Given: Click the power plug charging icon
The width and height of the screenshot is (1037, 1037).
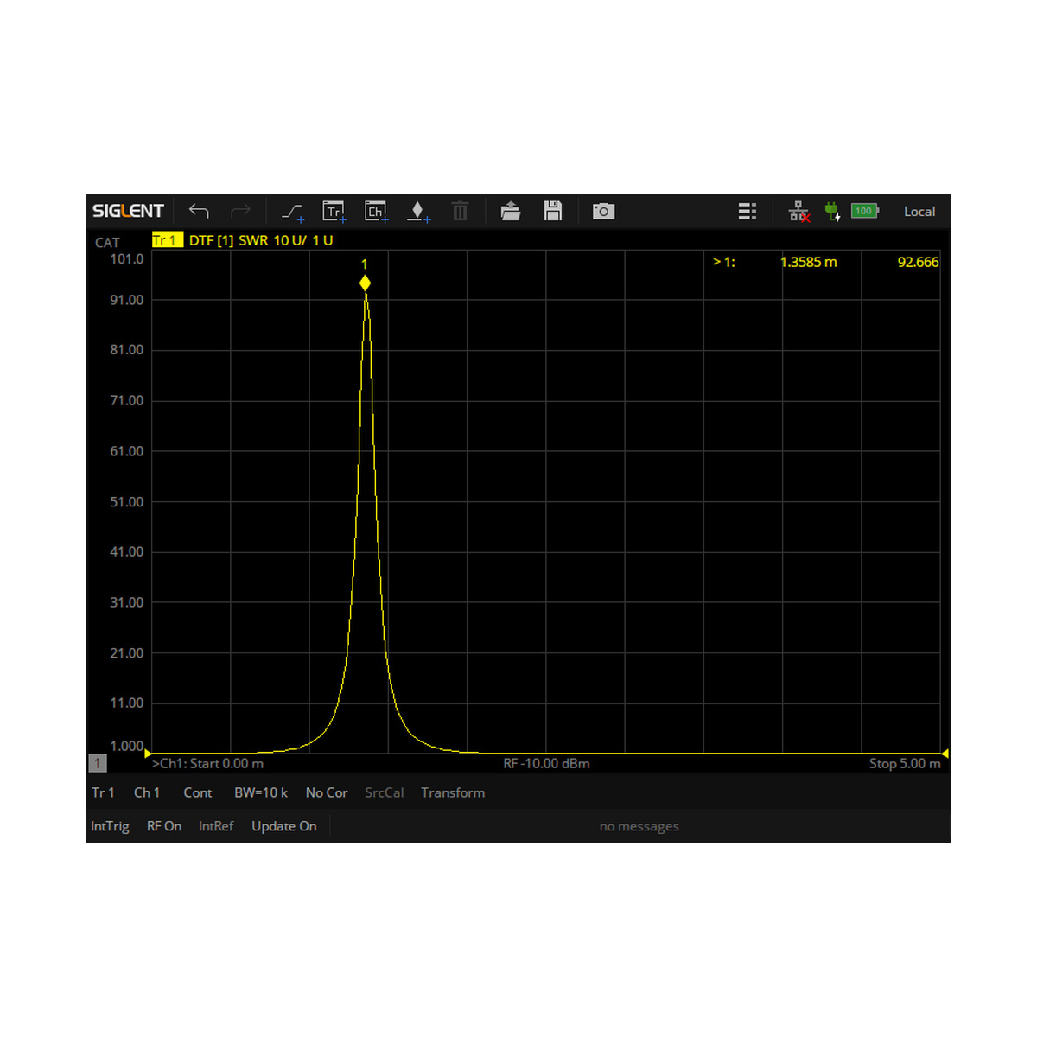Looking at the screenshot, I should 832,211.
